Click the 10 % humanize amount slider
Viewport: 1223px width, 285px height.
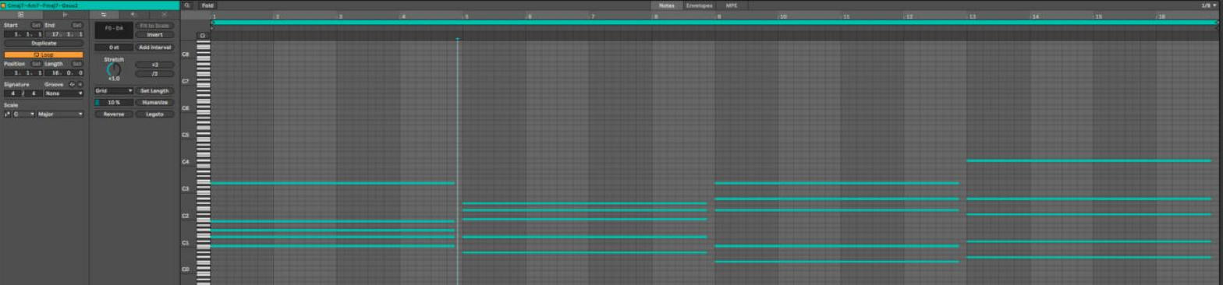tap(114, 103)
